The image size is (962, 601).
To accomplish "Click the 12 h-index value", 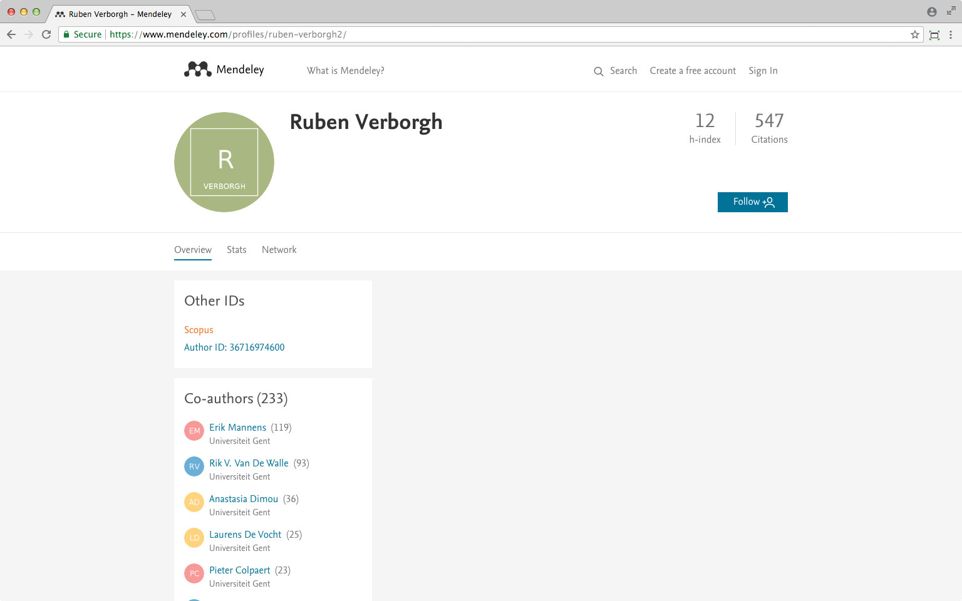I will tap(705, 120).
